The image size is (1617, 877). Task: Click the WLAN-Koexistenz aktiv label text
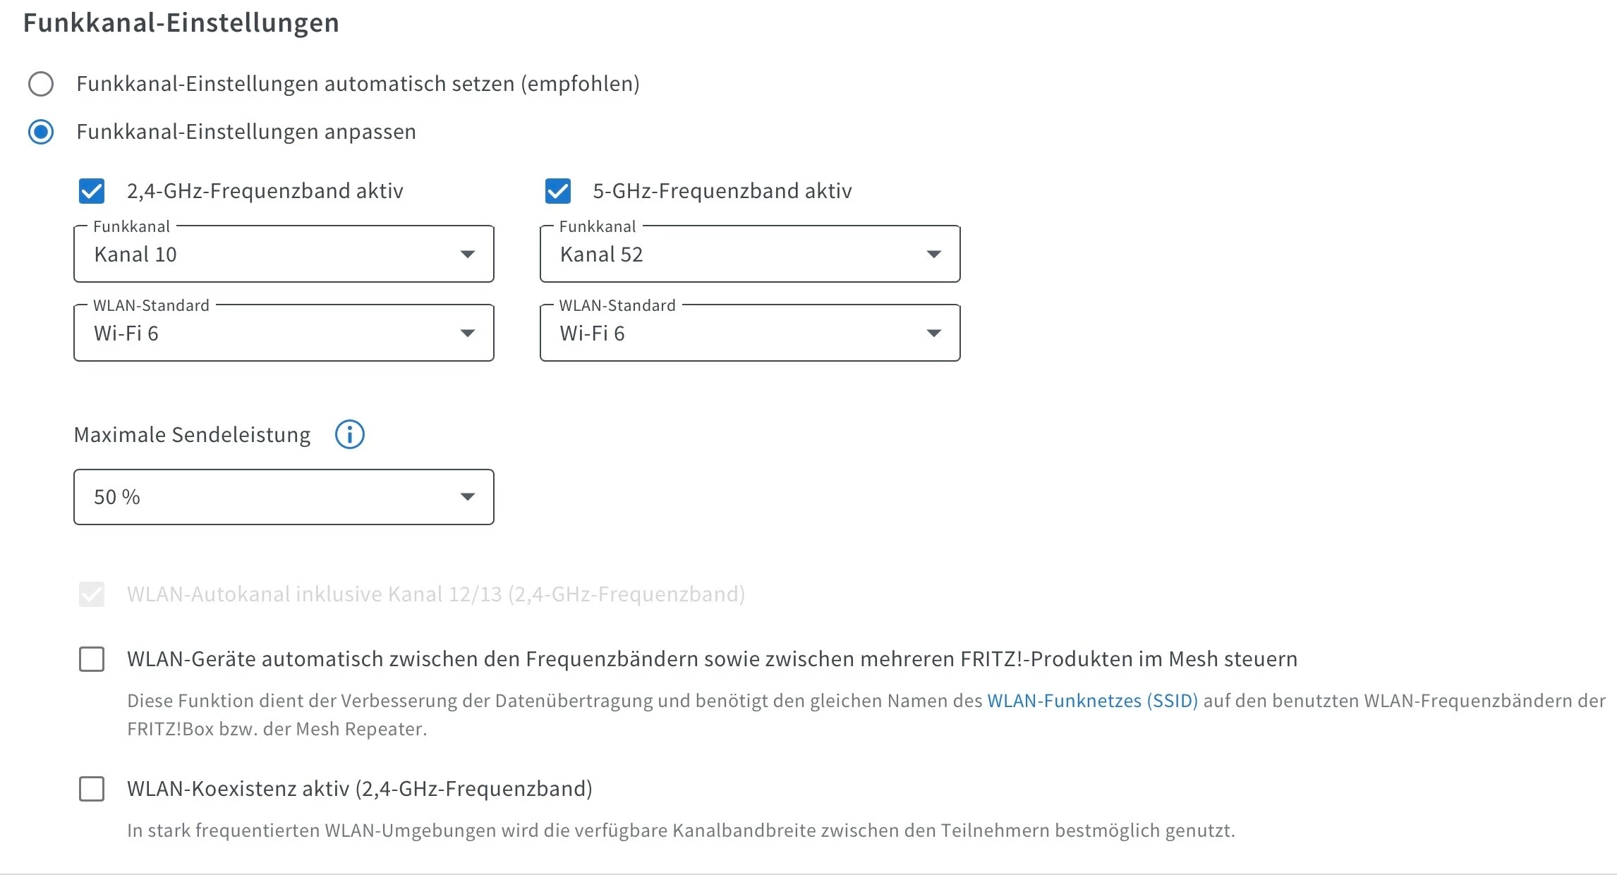pyautogui.click(x=360, y=789)
